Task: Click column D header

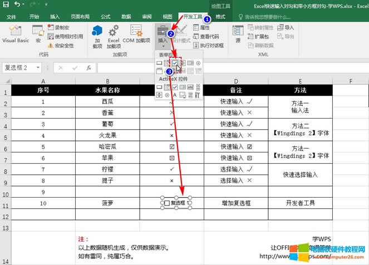Action: tap(236, 81)
